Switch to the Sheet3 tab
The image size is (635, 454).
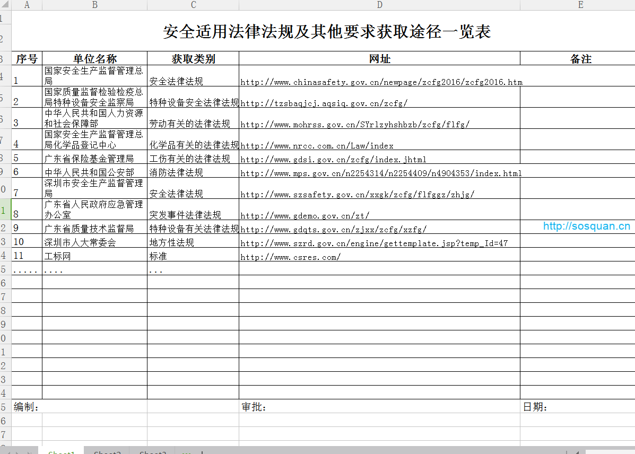(153, 452)
